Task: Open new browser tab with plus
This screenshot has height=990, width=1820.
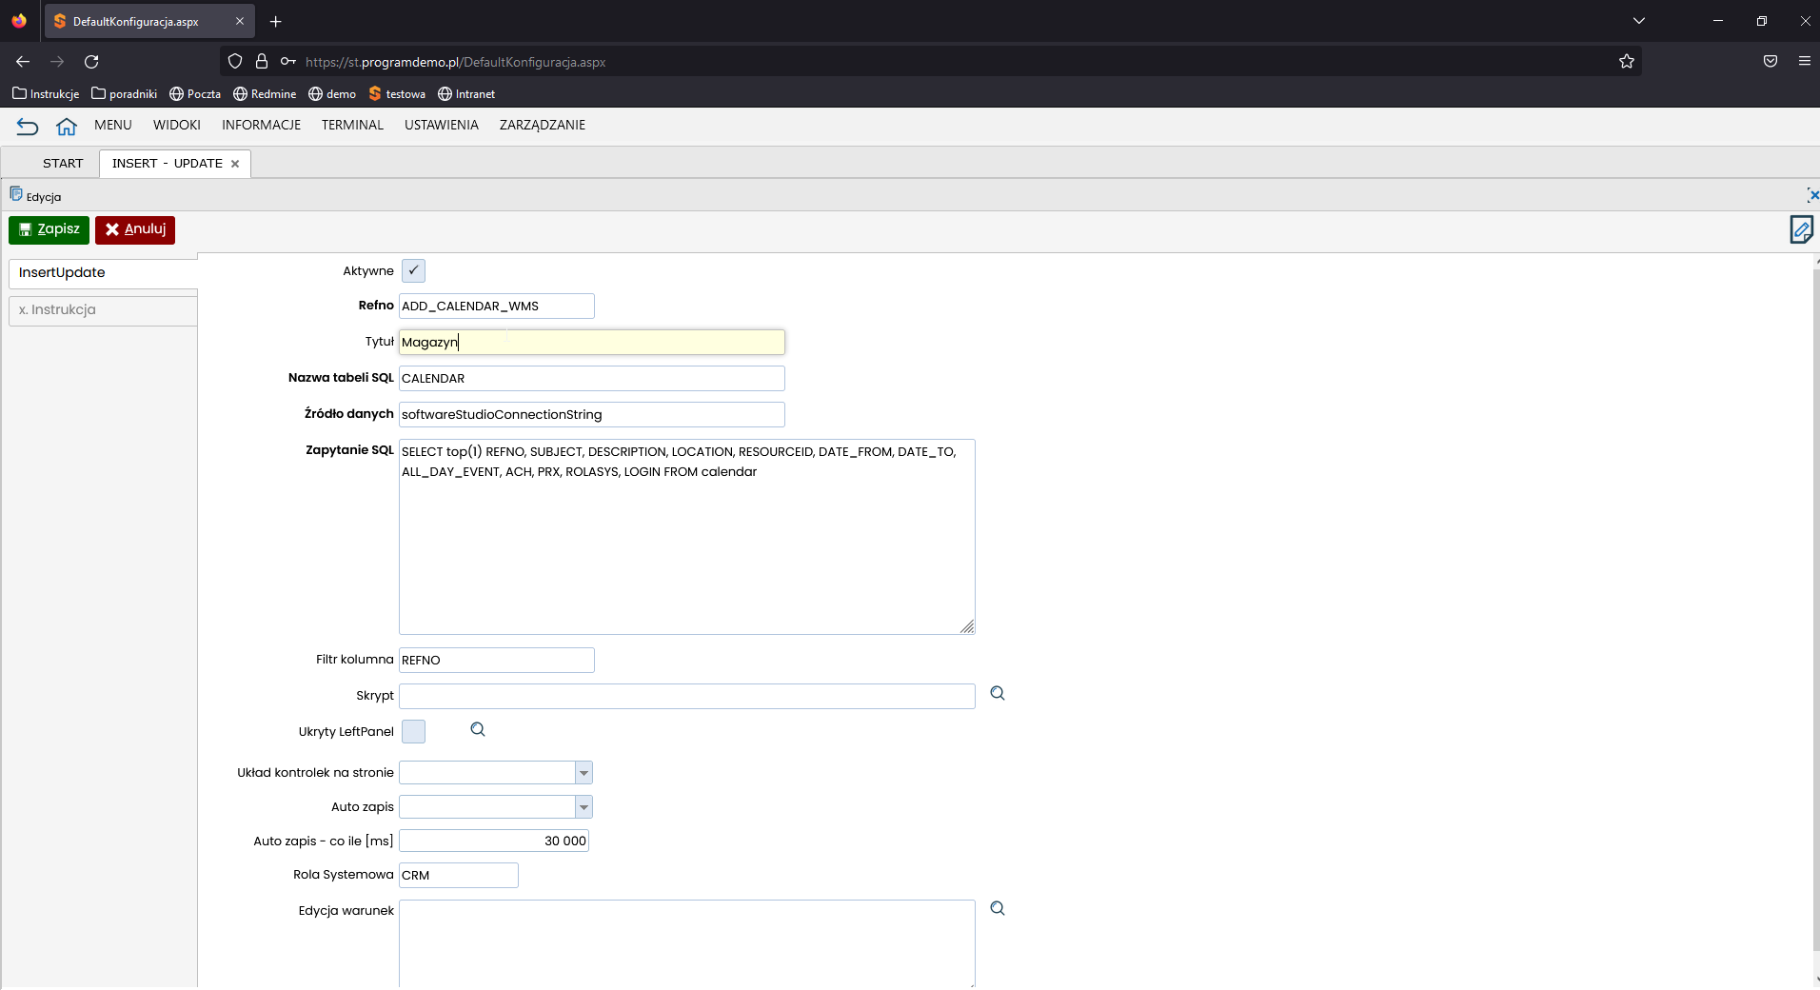Action: point(276,21)
